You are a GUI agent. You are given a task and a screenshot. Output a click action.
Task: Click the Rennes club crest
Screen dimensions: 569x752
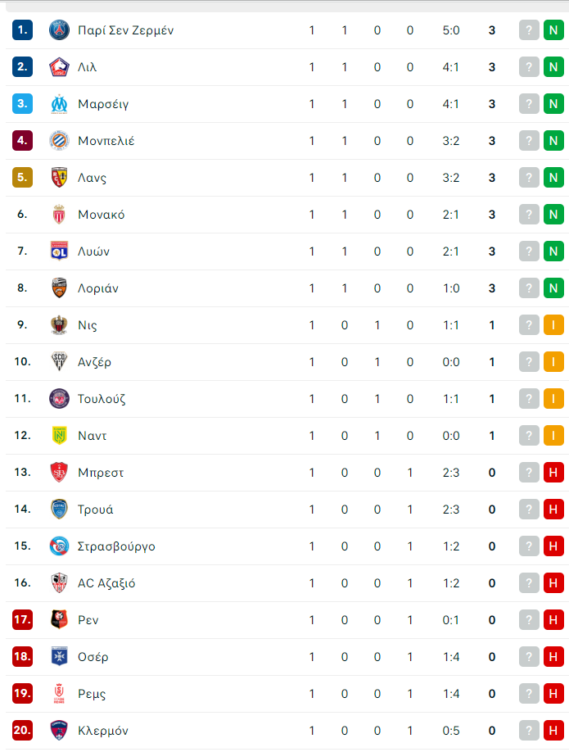(59, 619)
